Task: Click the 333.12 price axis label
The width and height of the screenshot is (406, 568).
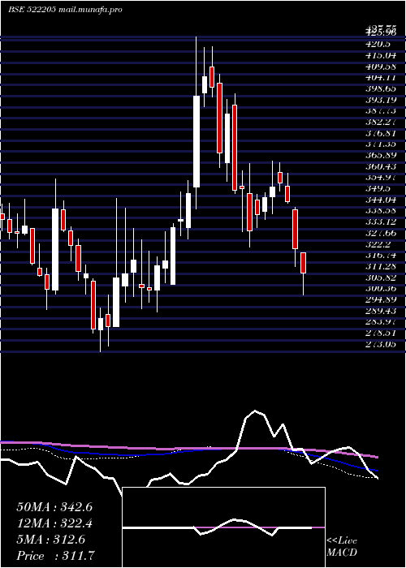Action: (x=381, y=222)
